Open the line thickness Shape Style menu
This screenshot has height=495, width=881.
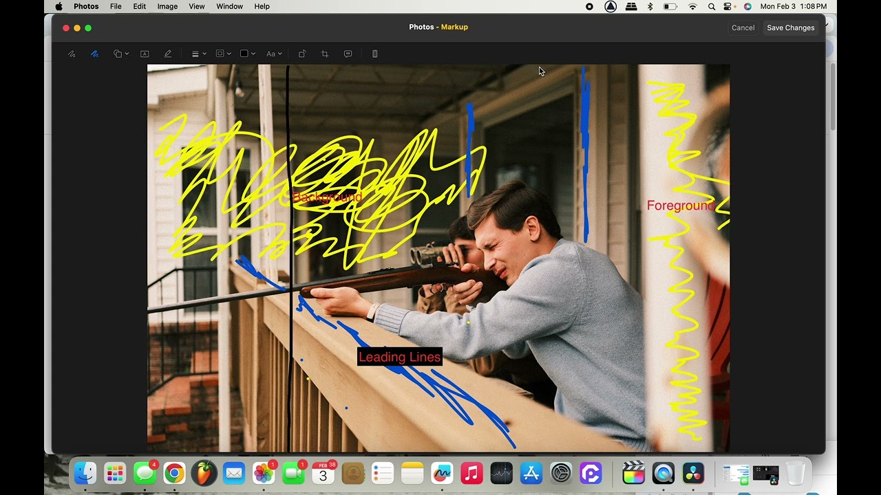198,54
